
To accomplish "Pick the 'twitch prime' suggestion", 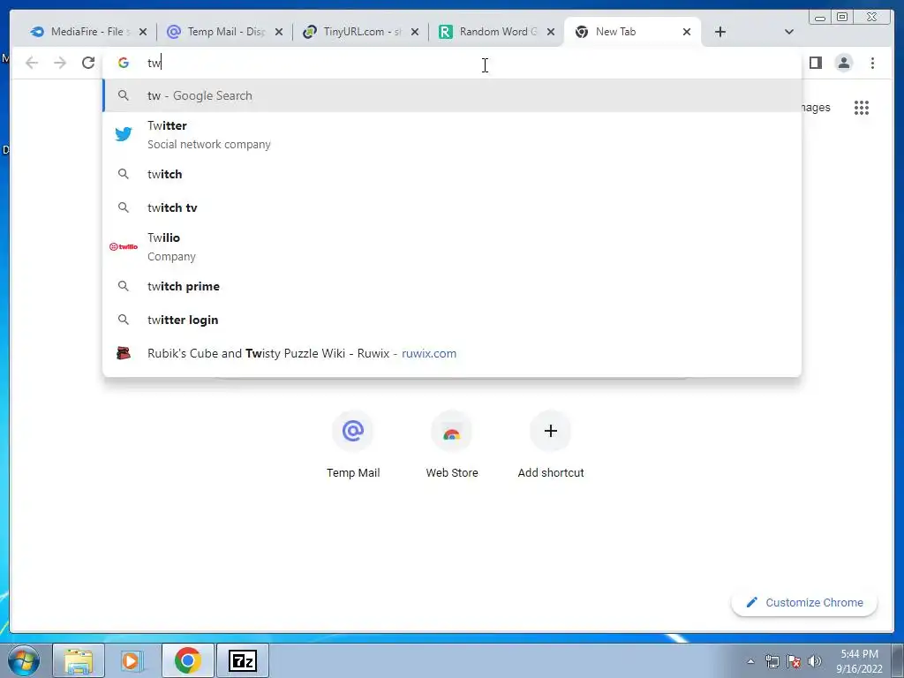I will pyautogui.click(x=452, y=286).
